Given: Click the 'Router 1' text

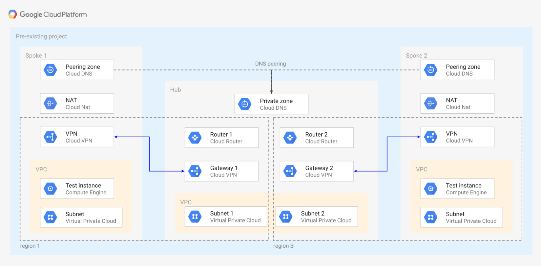Looking at the screenshot, I should coord(221,134).
